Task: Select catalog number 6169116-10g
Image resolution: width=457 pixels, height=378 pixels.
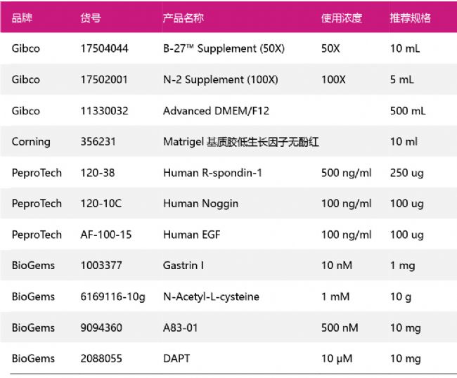Action: click(x=112, y=296)
